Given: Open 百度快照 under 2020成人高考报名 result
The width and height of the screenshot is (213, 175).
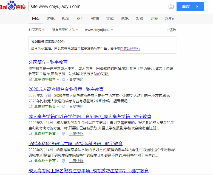Looking at the screenshot, I should (x=76, y=107).
